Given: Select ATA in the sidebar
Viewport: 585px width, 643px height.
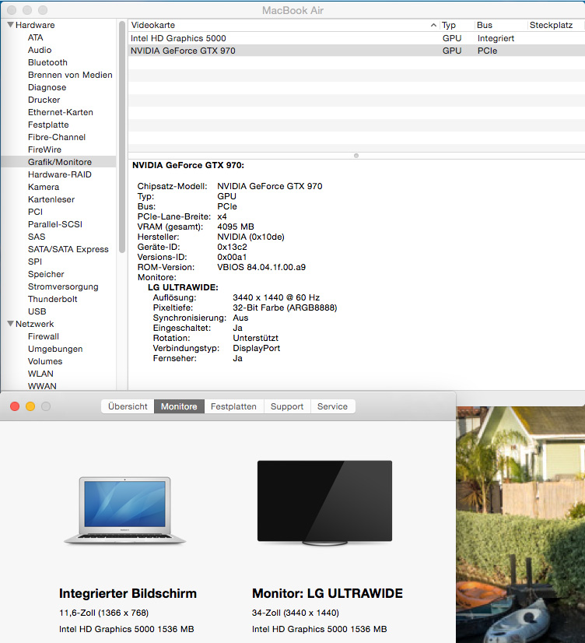Looking at the screenshot, I should click(x=36, y=37).
